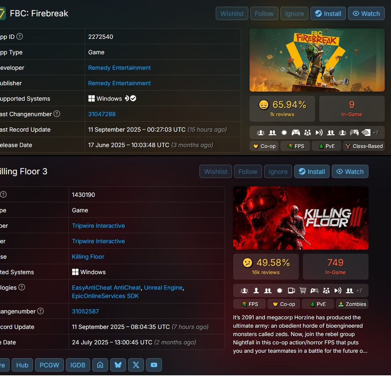Screen dimensions: 391x377
Task: Open the EasyAntiCheat AntiCheat technology link
Action: [106, 288]
